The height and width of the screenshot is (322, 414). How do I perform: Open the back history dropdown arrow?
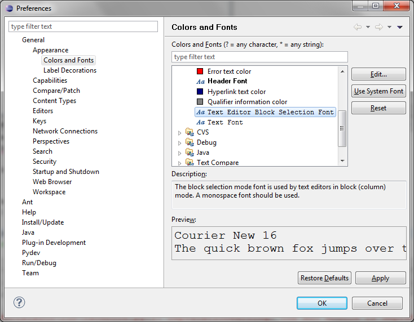pos(368,27)
